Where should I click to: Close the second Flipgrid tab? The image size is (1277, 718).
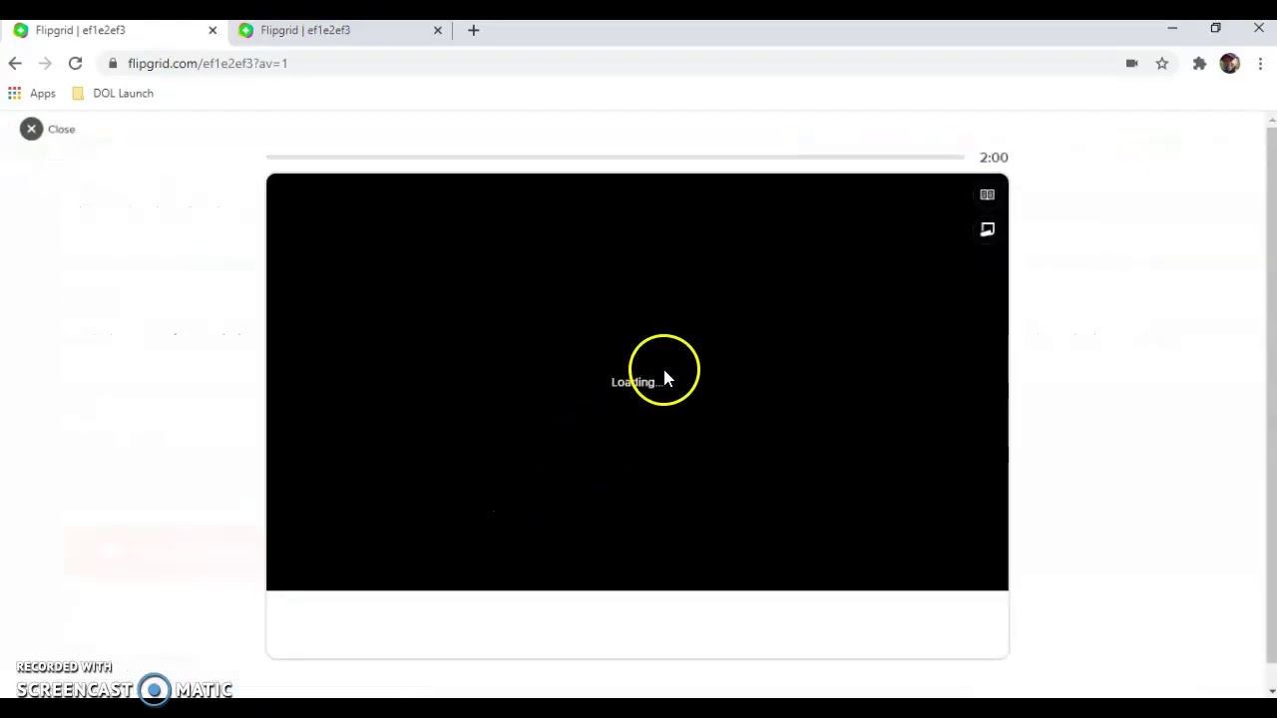(437, 30)
